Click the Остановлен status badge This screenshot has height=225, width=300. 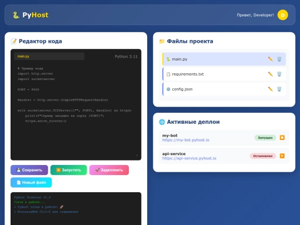point(263,156)
